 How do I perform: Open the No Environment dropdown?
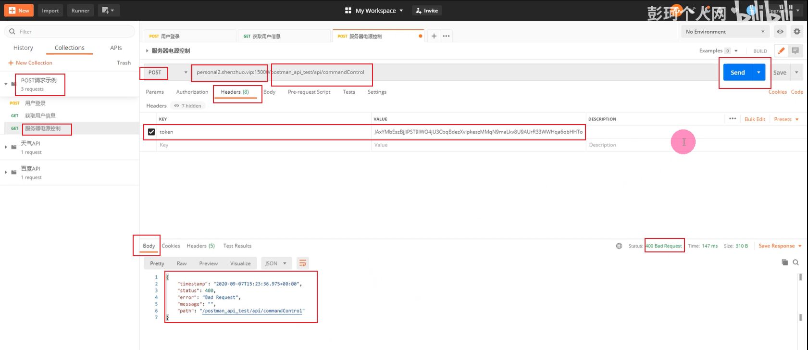(725, 32)
